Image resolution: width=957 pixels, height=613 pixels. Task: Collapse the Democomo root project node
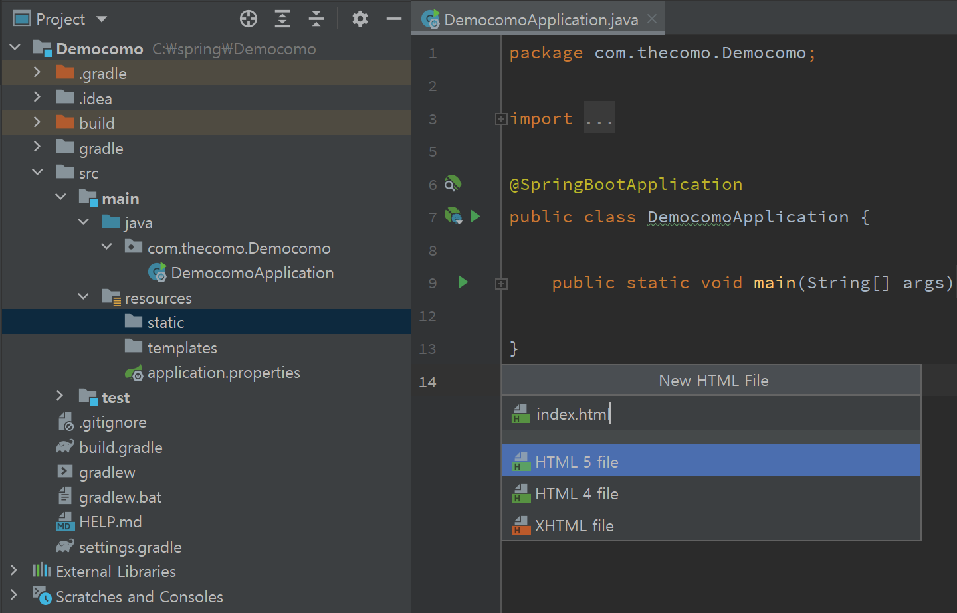pyautogui.click(x=15, y=48)
